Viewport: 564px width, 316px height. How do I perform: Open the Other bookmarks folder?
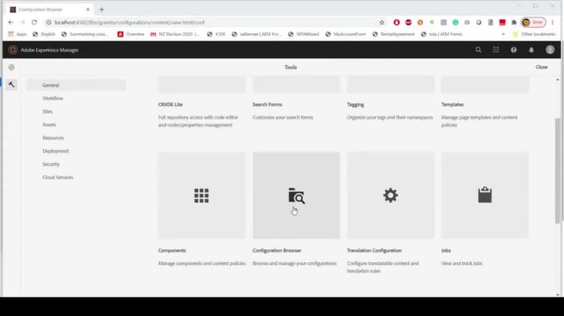point(534,34)
